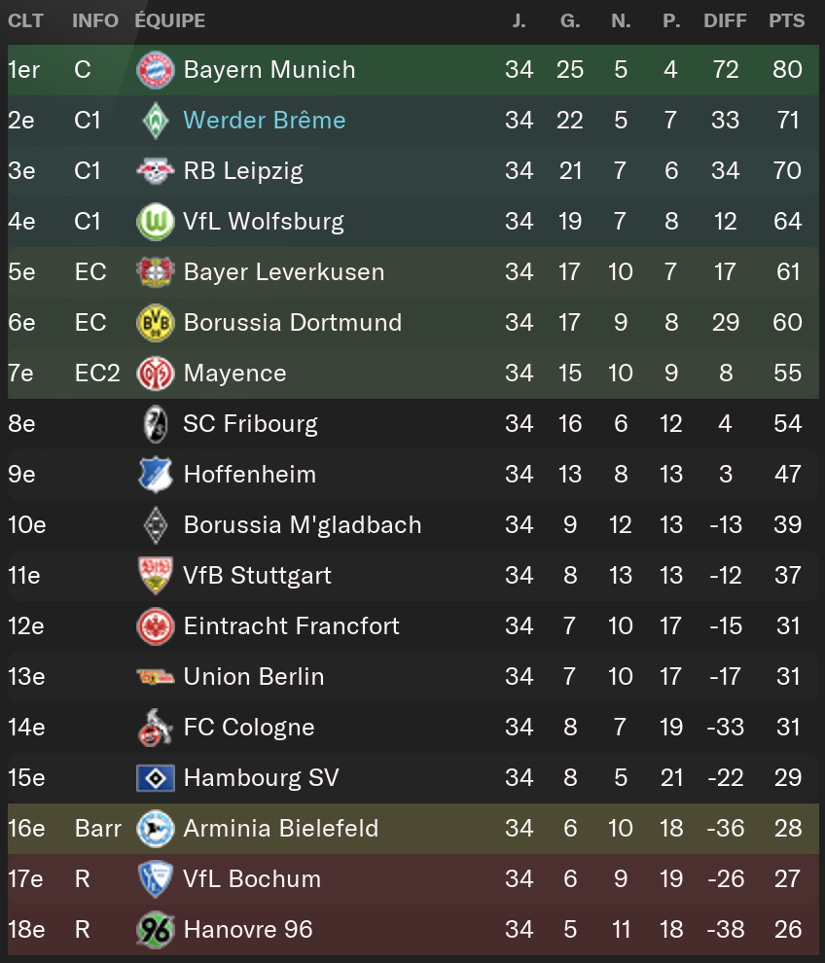This screenshot has width=825, height=963.
Task: Click the Borussia Dortmund BVB badge
Action: pos(156,323)
